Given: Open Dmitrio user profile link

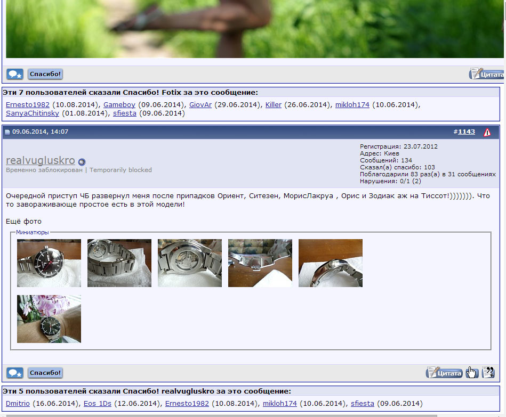Looking at the screenshot, I should [x=18, y=404].
